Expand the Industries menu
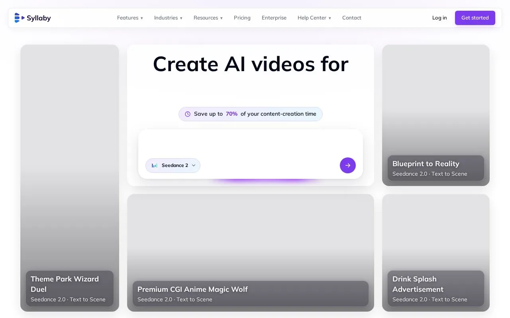This screenshot has height=318, width=510. pos(168,18)
